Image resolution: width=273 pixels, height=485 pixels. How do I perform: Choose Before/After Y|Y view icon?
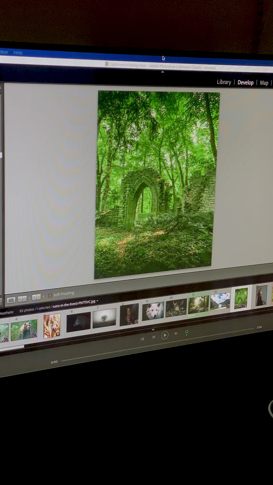(36, 297)
